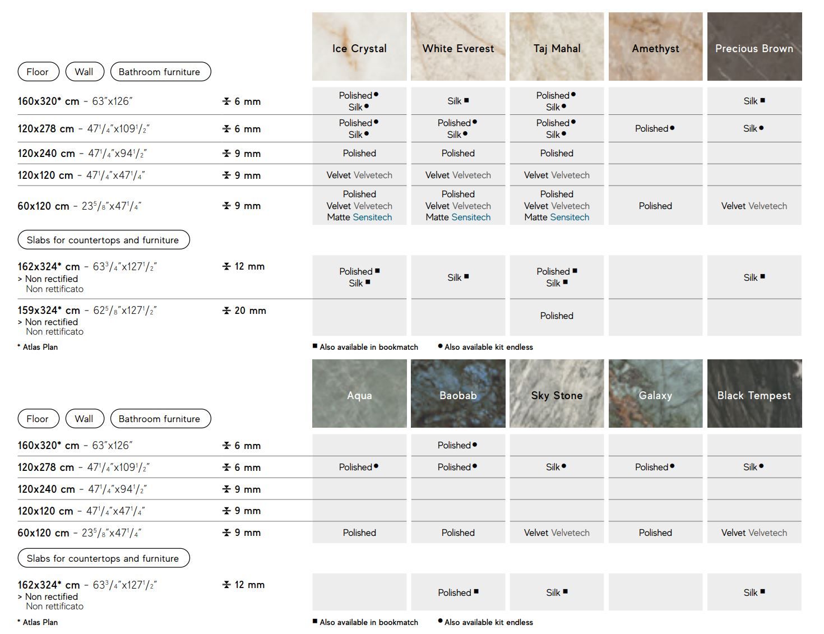Click Taj Mahal Polished cell in 20 mm row
This screenshot has height=634, width=824.
point(557,316)
